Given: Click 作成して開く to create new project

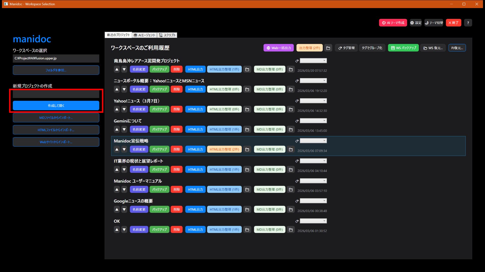Looking at the screenshot, I should click(56, 105).
